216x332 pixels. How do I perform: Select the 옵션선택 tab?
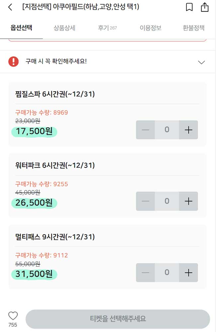pyautogui.click(x=21, y=28)
